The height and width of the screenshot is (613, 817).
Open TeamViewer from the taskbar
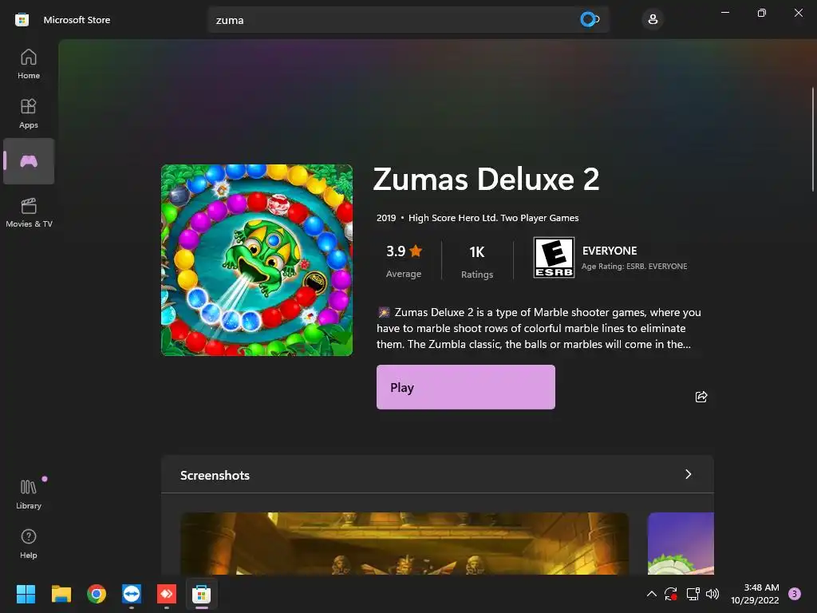pyautogui.click(x=132, y=594)
